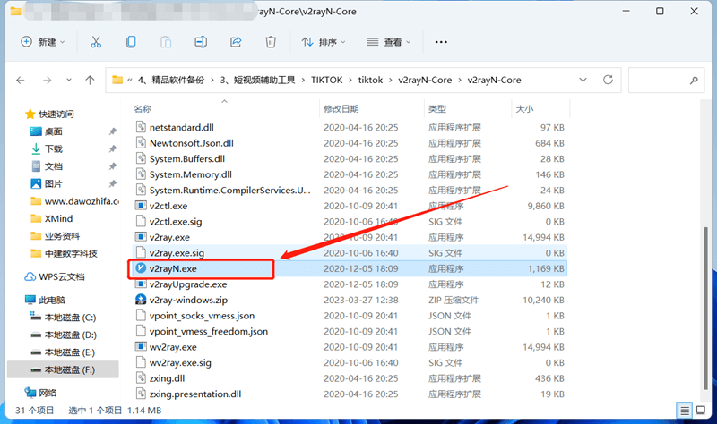Sort by 名称 column header

pyautogui.click(x=143, y=108)
